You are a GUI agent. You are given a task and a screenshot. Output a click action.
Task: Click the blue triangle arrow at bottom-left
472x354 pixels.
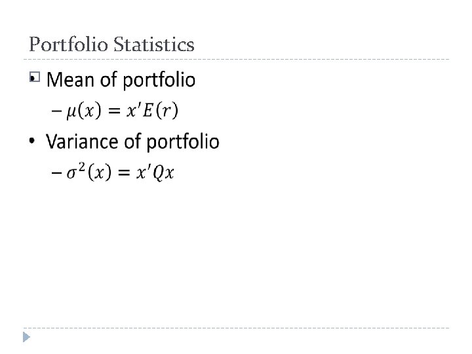point(26,337)
